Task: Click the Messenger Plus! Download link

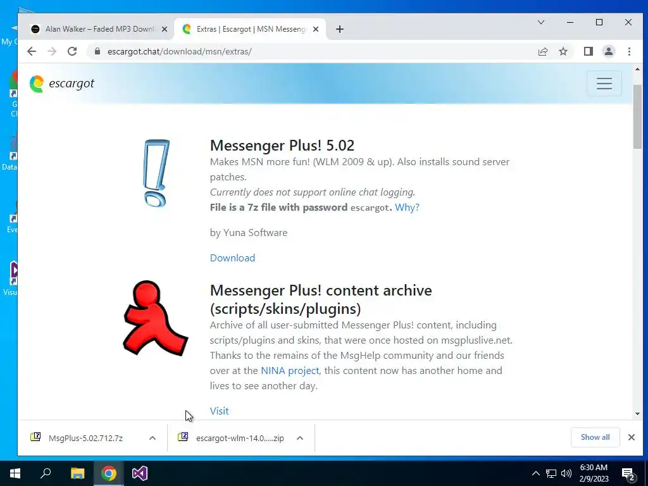Action: [x=232, y=258]
